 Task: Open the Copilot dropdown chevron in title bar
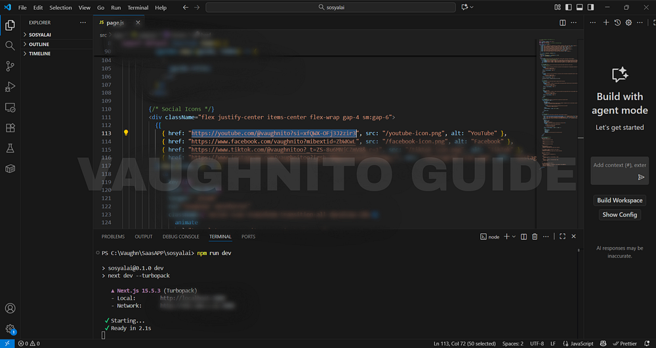tap(472, 7)
